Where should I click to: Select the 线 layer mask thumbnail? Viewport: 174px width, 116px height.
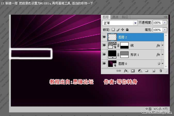tap(124, 45)
